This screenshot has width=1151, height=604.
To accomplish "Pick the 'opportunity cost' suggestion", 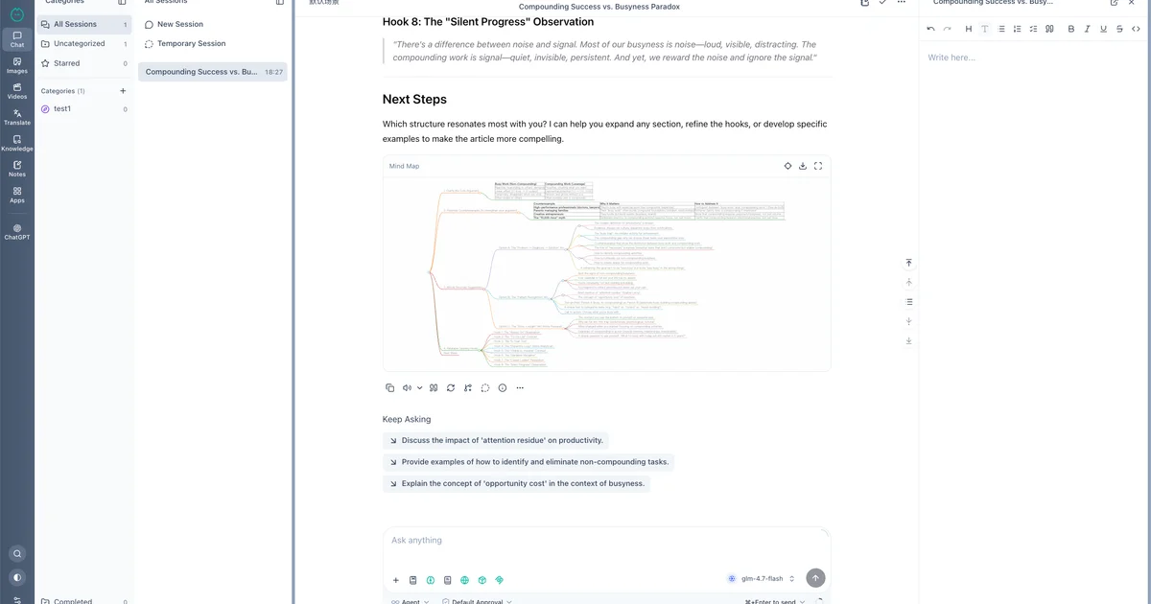I will (517, 484).
